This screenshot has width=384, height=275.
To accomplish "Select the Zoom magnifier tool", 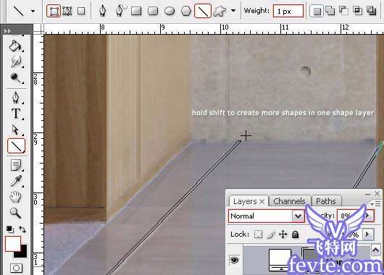I will click(x=15, y=213).
